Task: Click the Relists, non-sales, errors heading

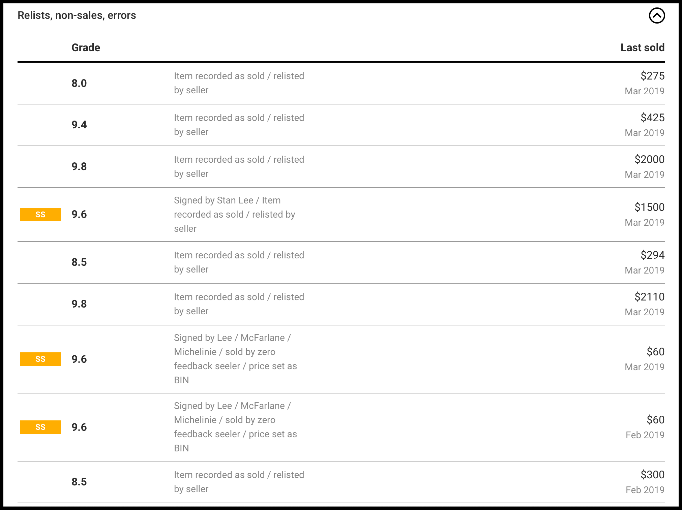Action: pos(77,15)
